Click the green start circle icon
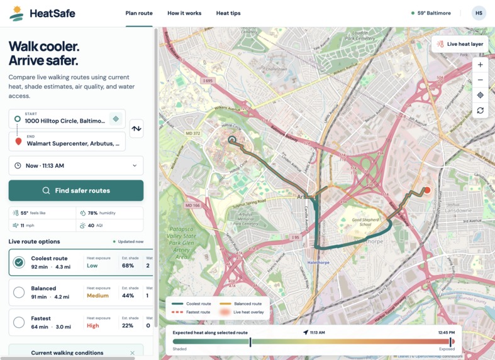 coord(18,119)
